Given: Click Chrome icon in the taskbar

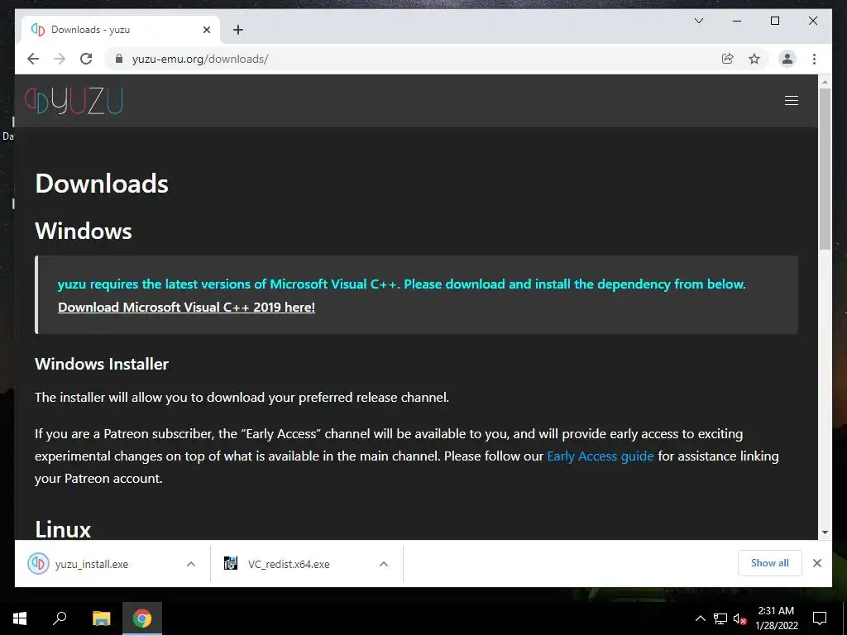Looking at the screenshot, I should (x=142, y=618).
